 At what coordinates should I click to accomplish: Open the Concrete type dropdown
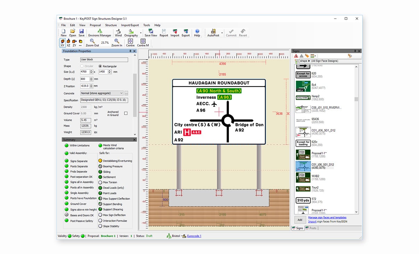121,93
